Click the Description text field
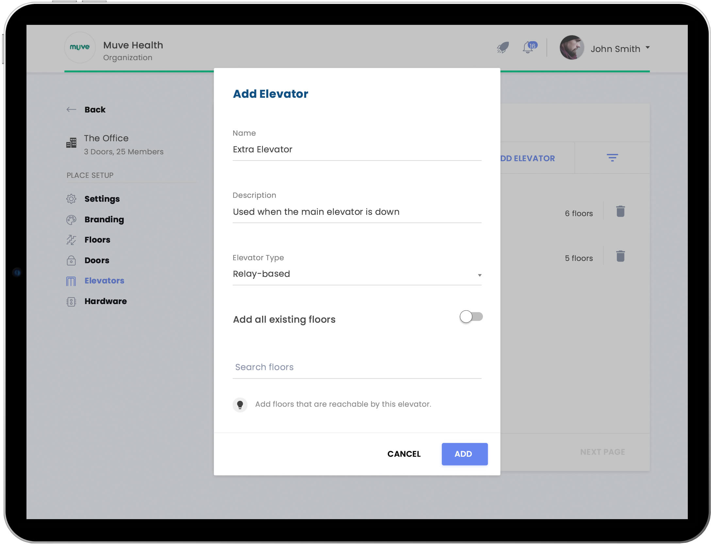Viewport: 711px width, 544px height. pos(356,212)
